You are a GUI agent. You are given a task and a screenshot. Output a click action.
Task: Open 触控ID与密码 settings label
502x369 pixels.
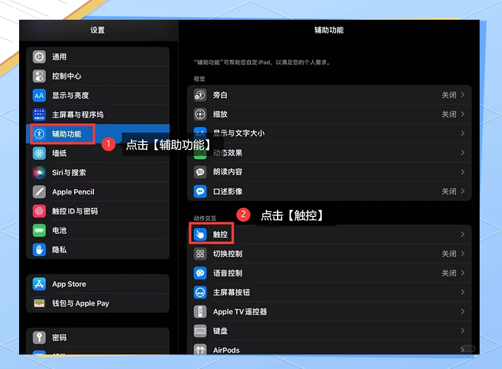[75, 211]
